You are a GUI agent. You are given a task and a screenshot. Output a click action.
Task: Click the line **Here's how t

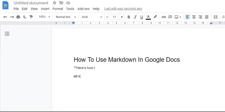tap(84, 68)
